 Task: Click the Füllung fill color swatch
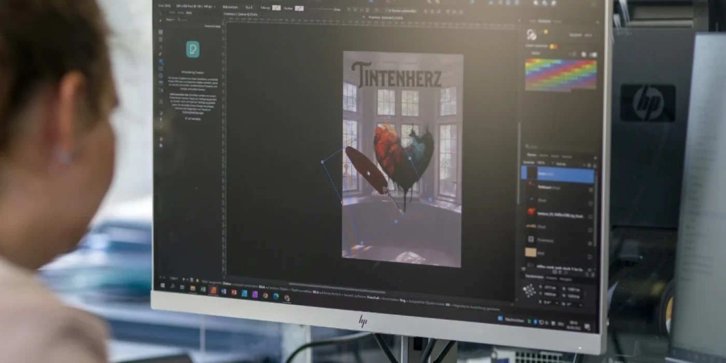click(x=276, y=8)
